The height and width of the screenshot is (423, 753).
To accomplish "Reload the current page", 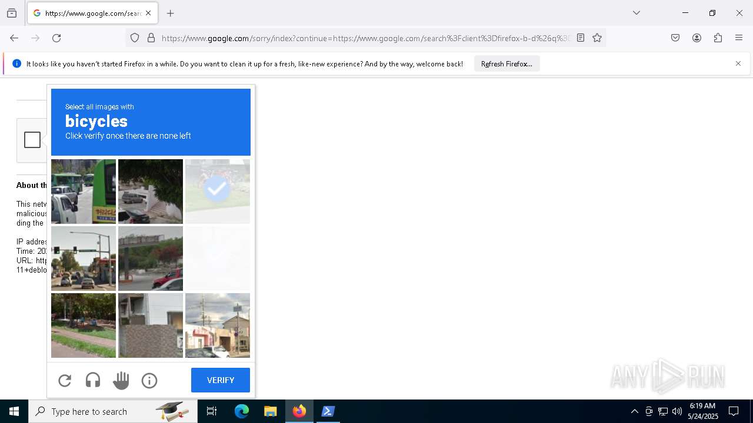I will point(56,38).
